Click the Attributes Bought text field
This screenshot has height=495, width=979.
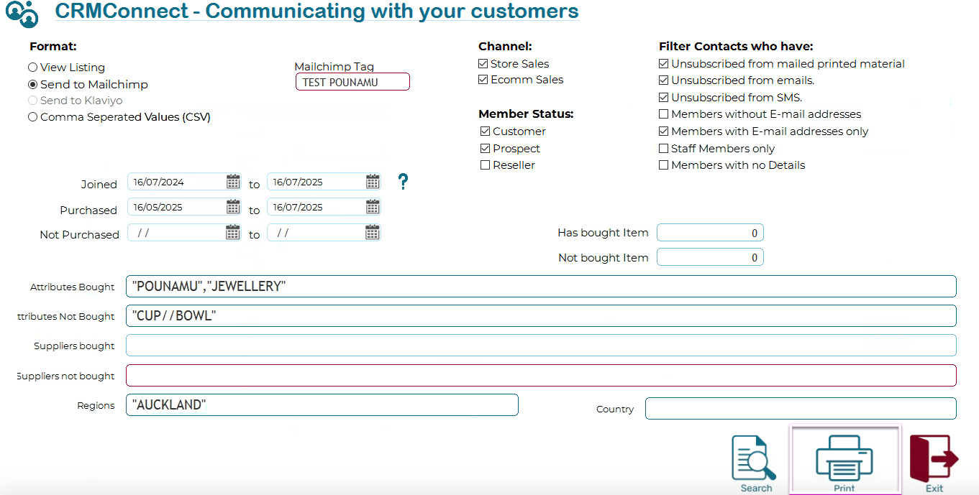point(541,286)
